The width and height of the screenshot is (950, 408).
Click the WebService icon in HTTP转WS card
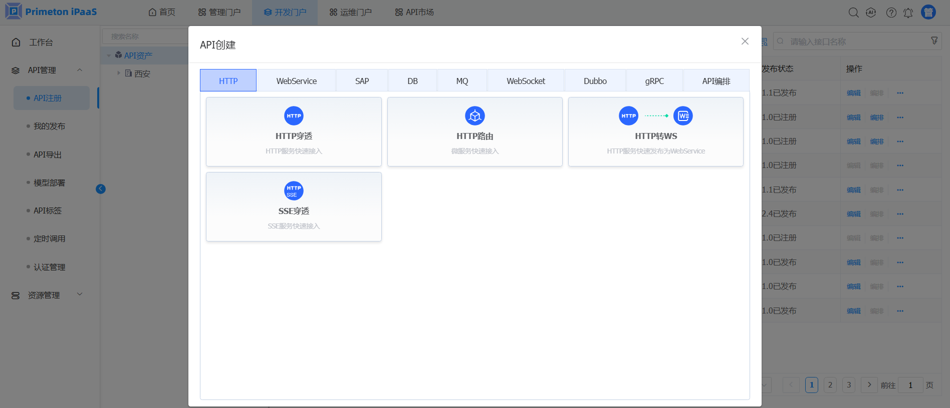pyautogui.click(x=683, y=116)
